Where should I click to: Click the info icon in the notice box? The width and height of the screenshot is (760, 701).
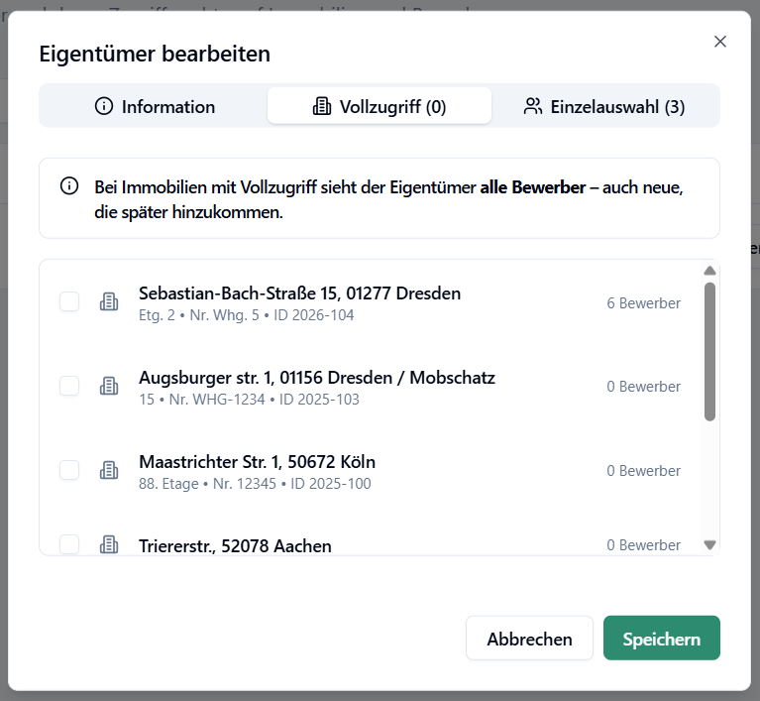[69, 186]
